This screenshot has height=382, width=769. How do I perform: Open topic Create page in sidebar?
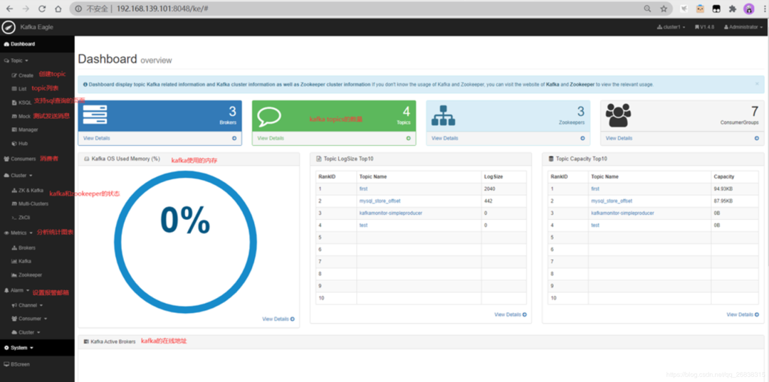pyautogui.click(x=23, y=75)
